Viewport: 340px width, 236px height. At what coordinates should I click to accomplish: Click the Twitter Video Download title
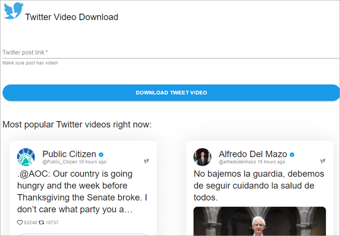pos(72,17)
